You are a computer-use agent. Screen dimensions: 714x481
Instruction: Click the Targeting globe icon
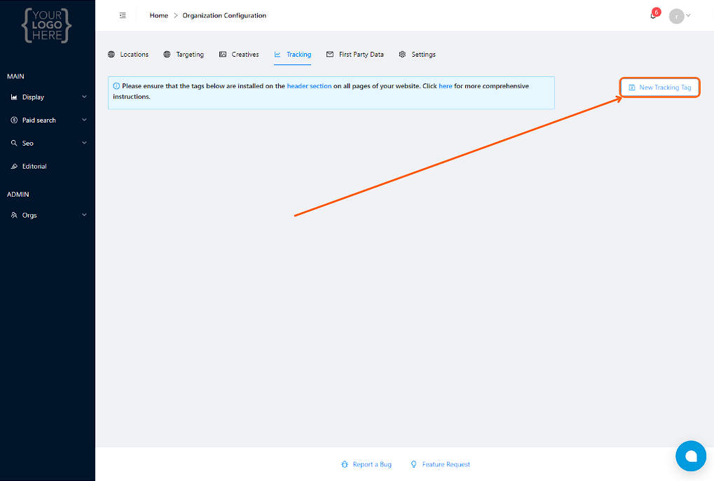coord(167,54)
